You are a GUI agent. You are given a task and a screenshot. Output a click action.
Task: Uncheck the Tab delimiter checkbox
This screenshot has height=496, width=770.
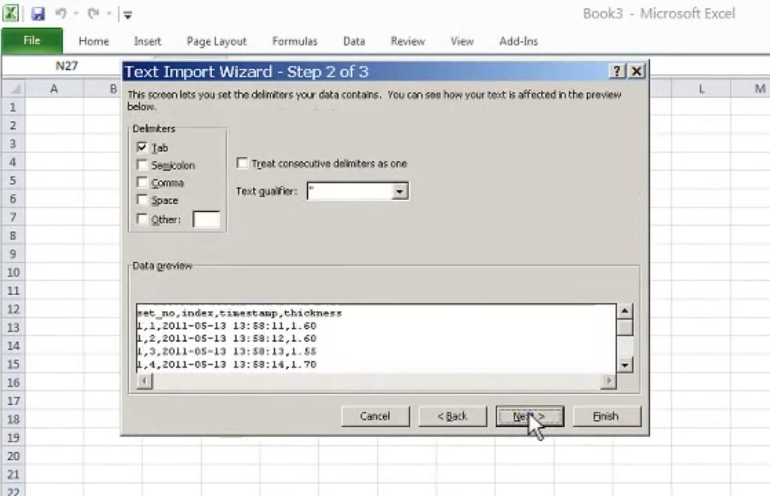click(143, 147)
